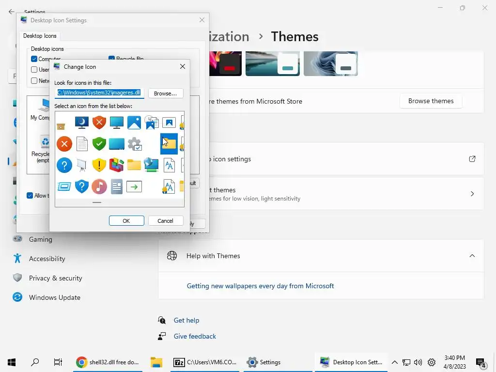Go back in Settings window
The height and width of the screenshot is (372, 496).
click(12, 12)
